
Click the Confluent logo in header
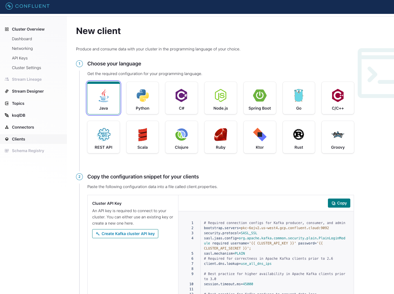[x=28, y=6]
